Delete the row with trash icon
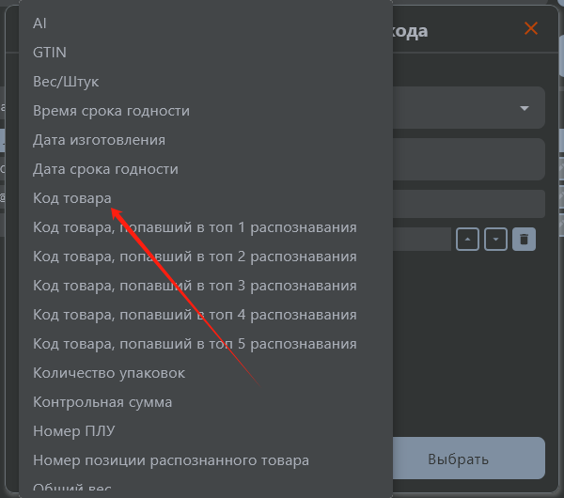The image size is (564, 498). 525,240
